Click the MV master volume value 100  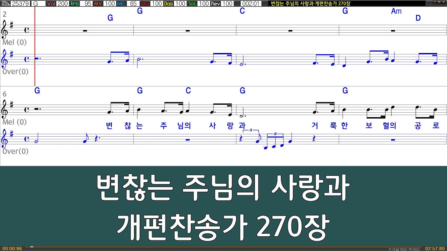click(x=110, y=3)
